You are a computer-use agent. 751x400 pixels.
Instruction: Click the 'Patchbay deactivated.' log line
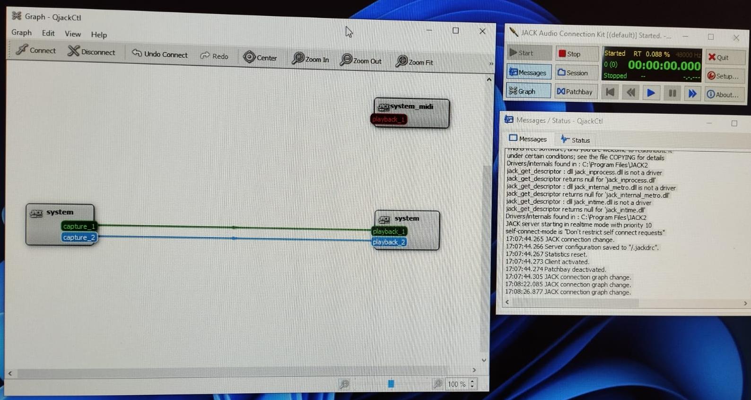556,270
